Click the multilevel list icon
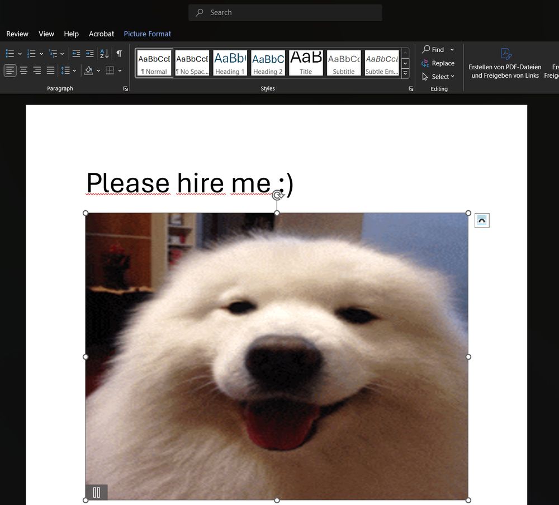 click(x=53, y=54)
